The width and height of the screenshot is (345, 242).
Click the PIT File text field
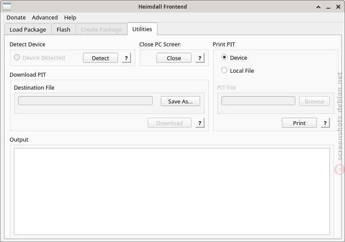pos(258,101)
